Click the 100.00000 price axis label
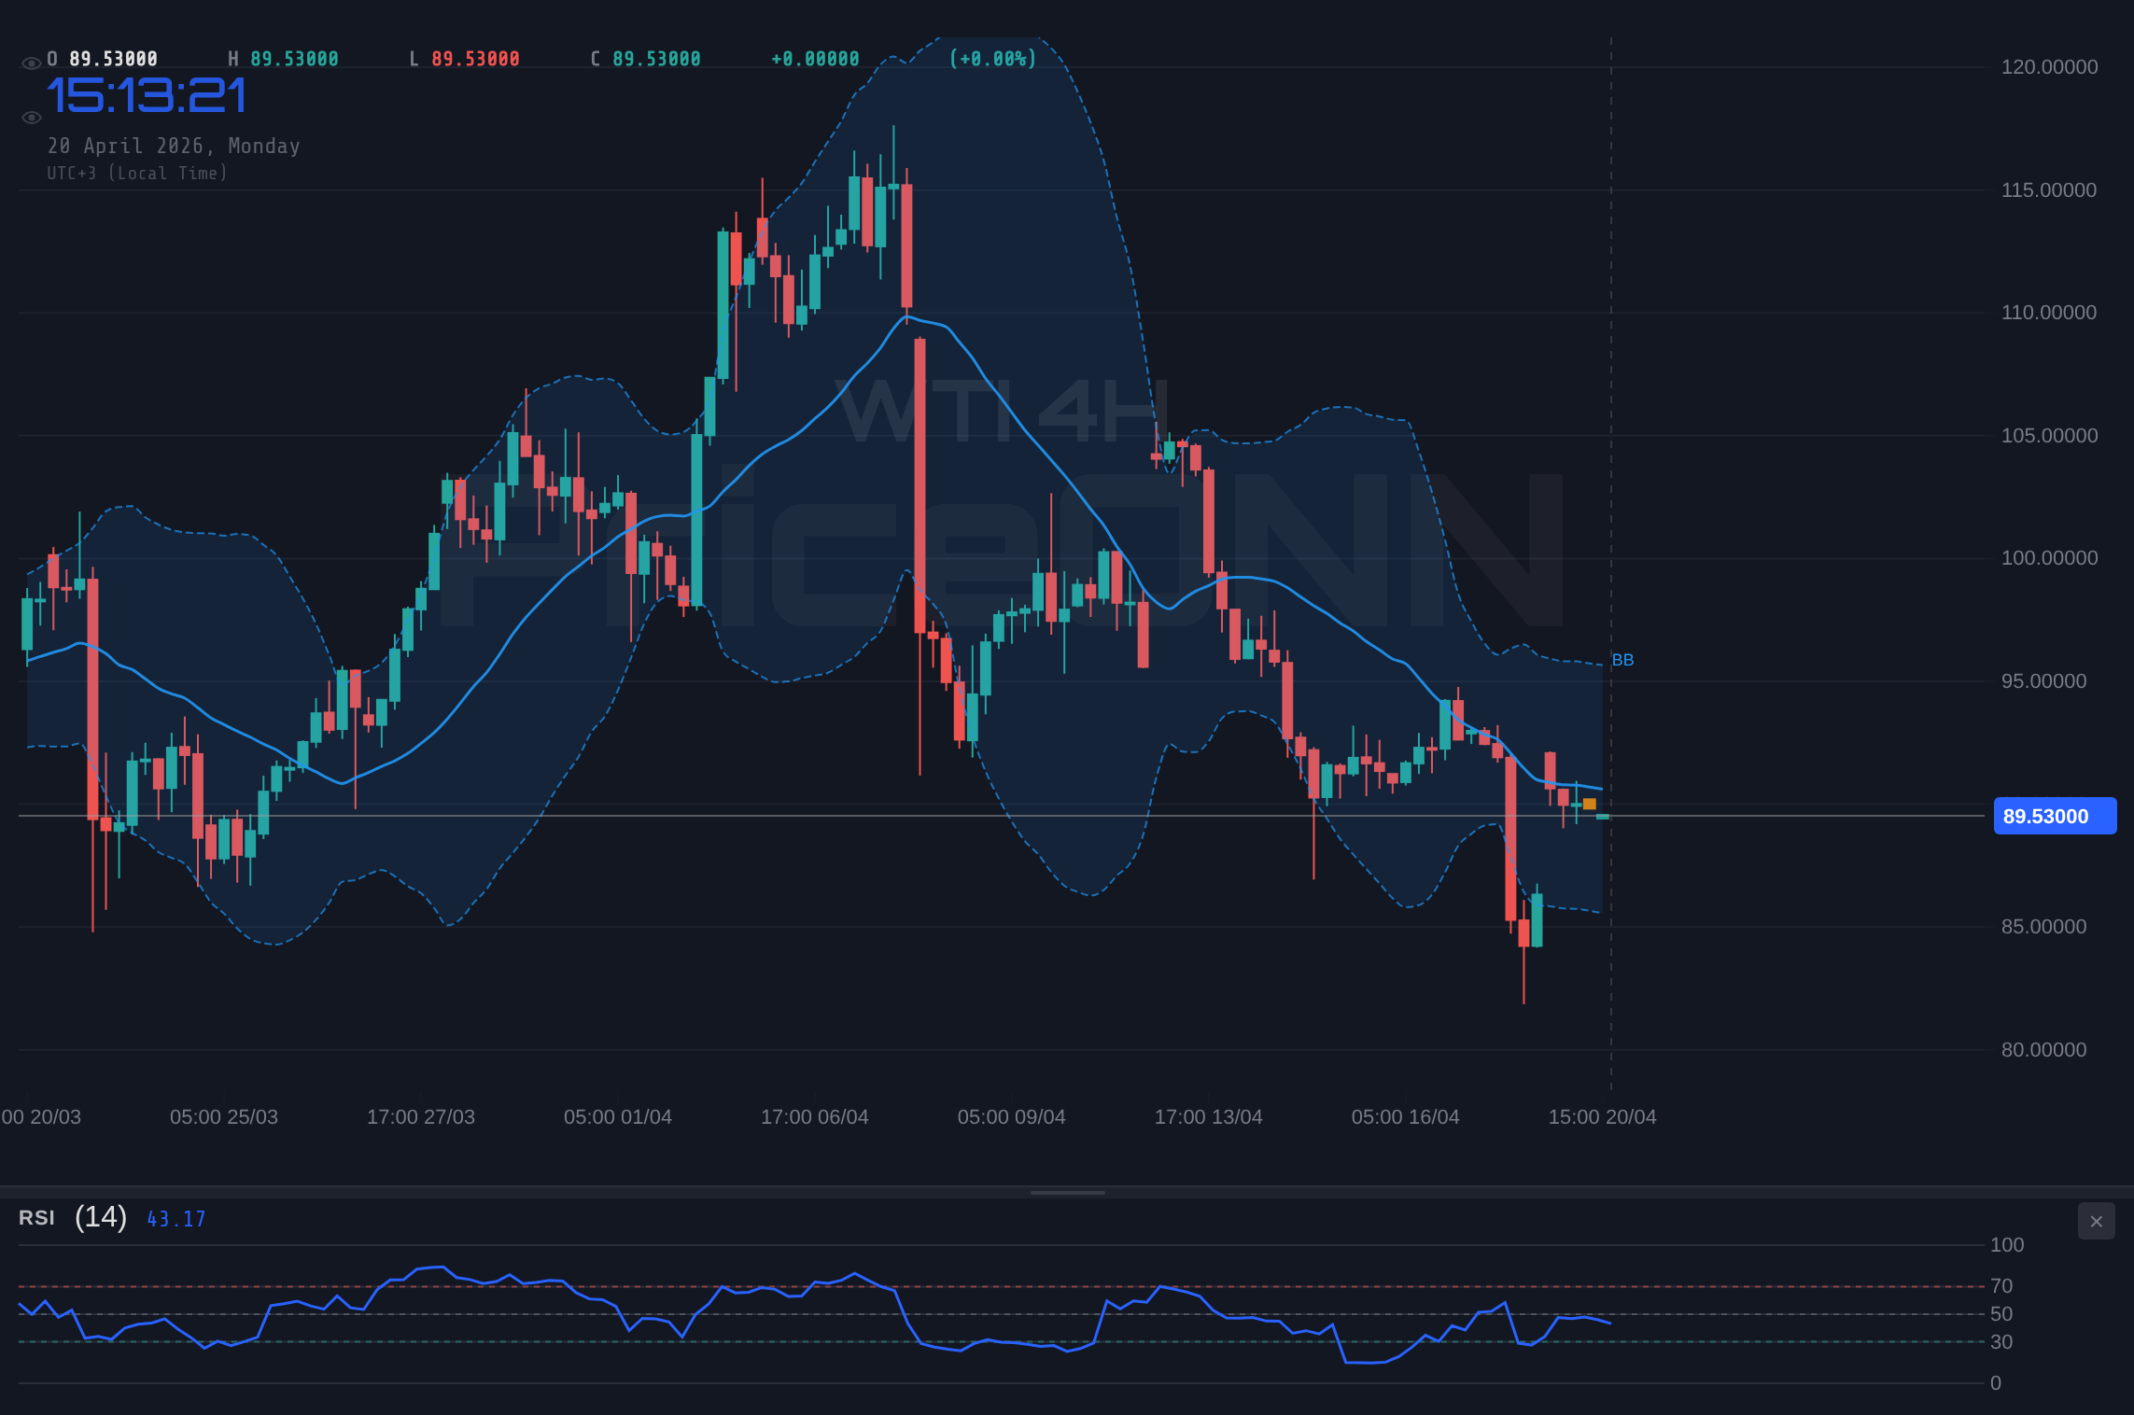This screenshot has width=2134, height=1415. click(2049, 558)
